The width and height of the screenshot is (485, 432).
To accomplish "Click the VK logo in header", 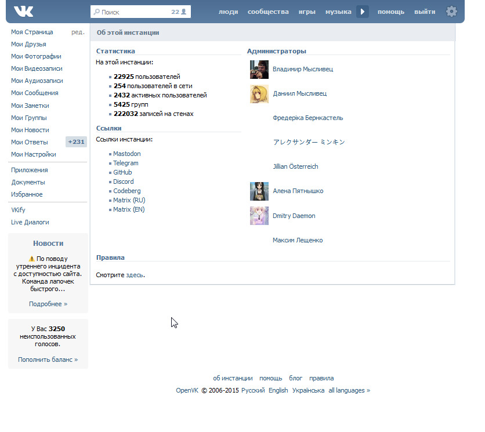I will tap(24, 12).
